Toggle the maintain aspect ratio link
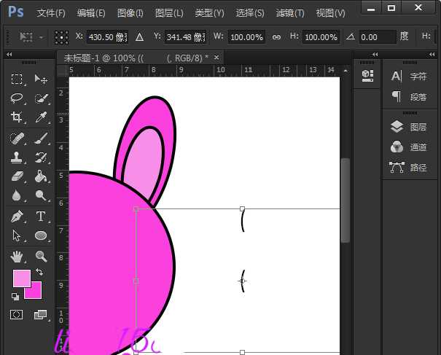Screen dimensions: 441x355 (x=276, y=36)
